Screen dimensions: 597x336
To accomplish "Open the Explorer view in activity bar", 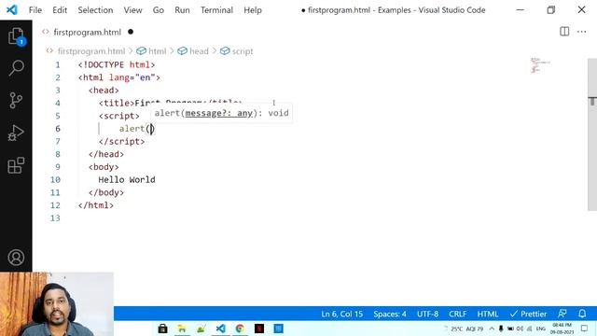I will coord(17,36).
